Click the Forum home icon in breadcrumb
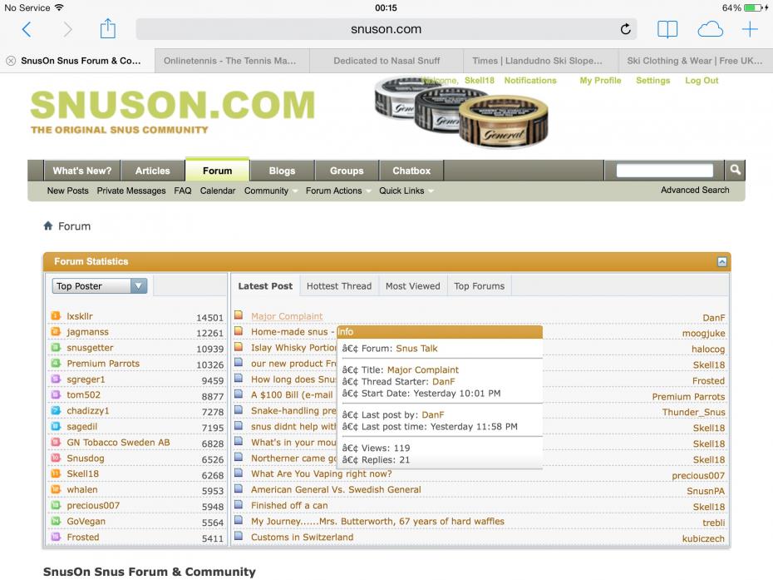This screenshot has height=580, width=773. (x=48, y=226)
